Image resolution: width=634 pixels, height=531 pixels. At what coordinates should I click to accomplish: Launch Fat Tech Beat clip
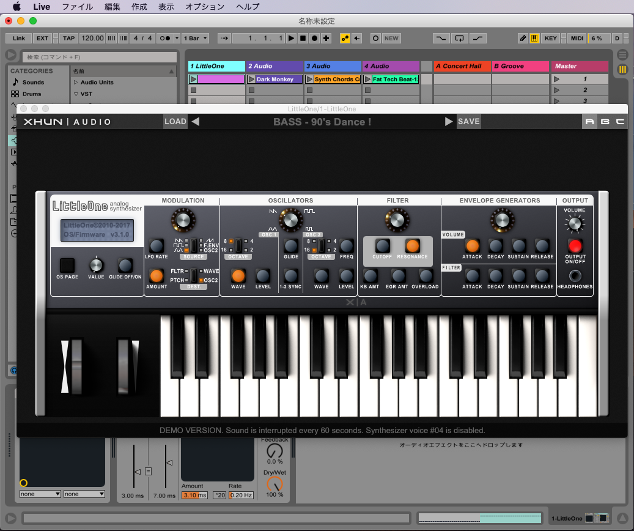(367, 80)
